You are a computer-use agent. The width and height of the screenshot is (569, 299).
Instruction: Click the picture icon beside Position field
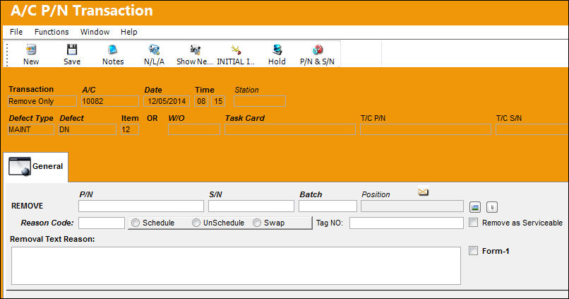pyautogui.click(x=474, y=207)
